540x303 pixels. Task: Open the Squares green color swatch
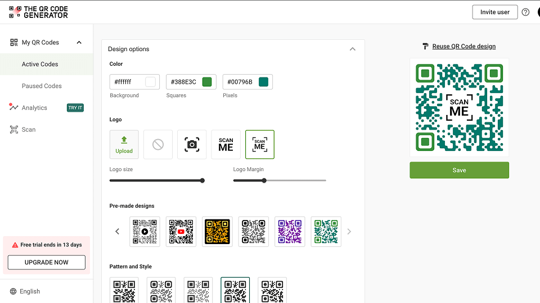click(x=206, y=82)
